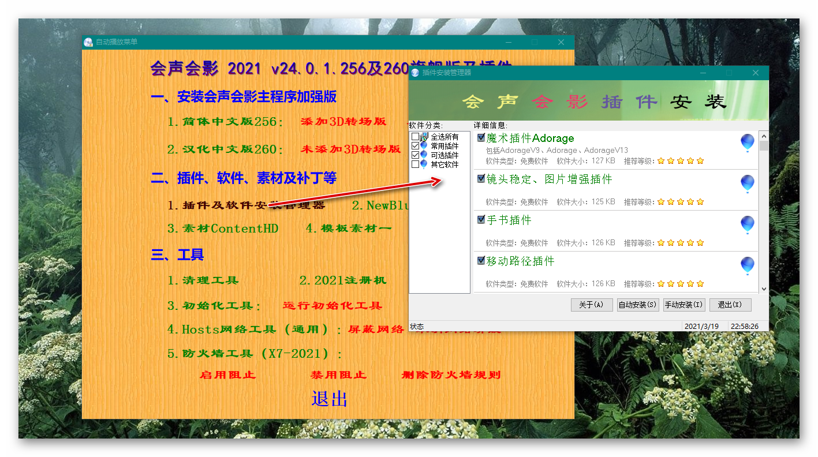
Task: Click 一、安装会声会影主程序加强版 heading
Action: [x=243, y=97]
